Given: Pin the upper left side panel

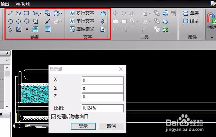Looking at the screenshot, I should point(7,53).
